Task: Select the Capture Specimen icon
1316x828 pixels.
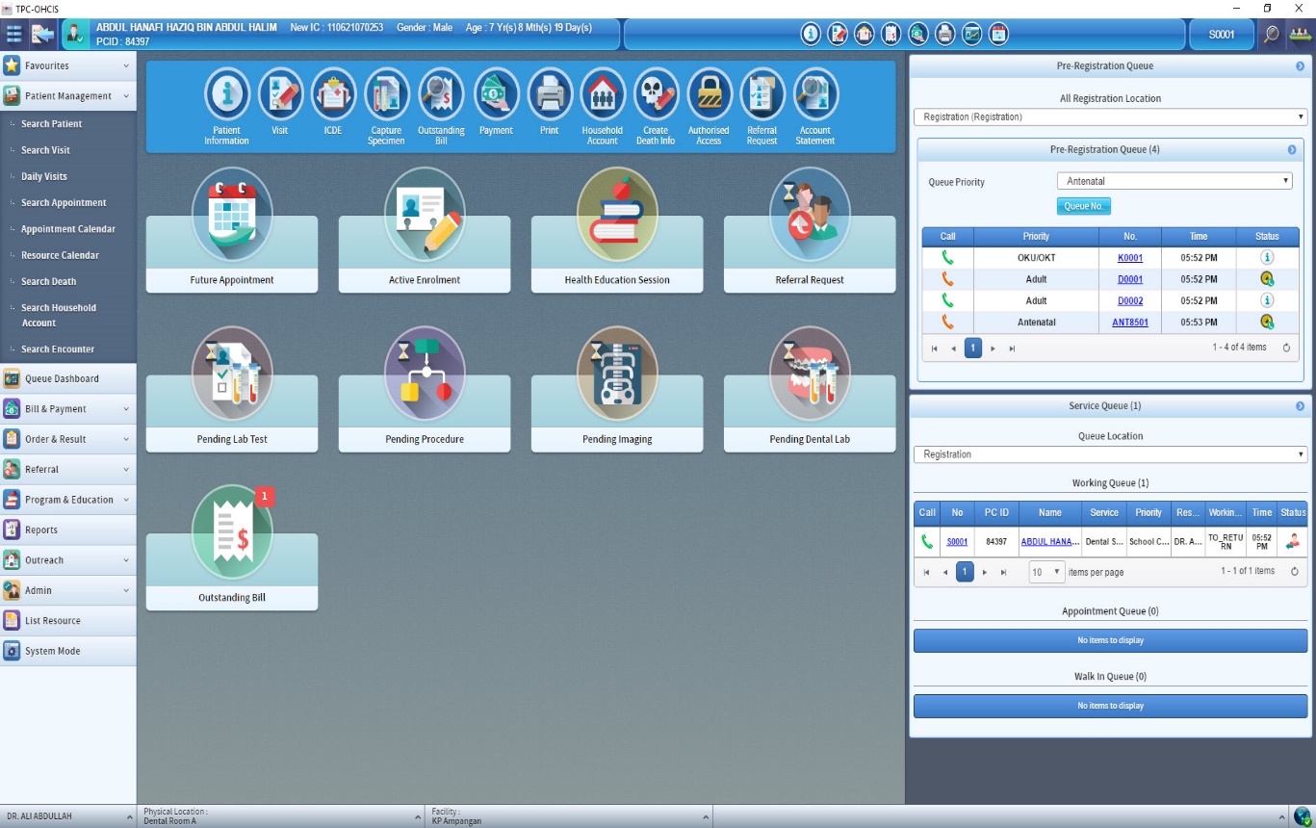Action: pyautogui.click(x=386, y=94)
